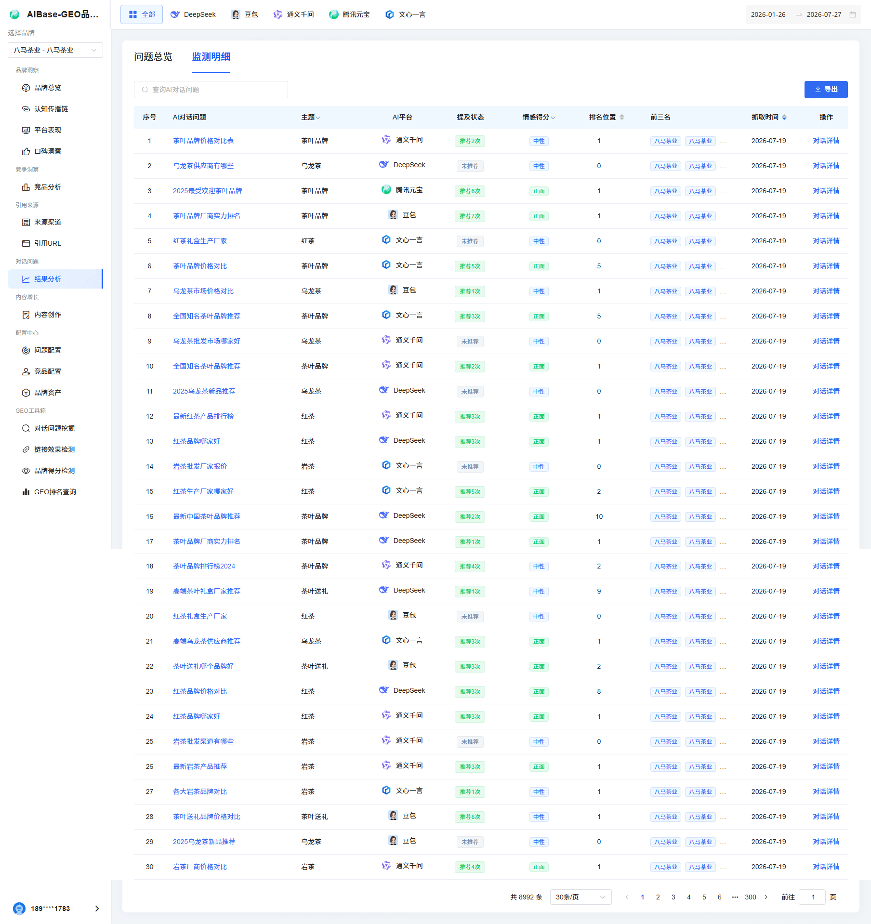Screen dimensions: 871x924
Task: Click the AIBase logo icon
Action: (x=15, y=14)
